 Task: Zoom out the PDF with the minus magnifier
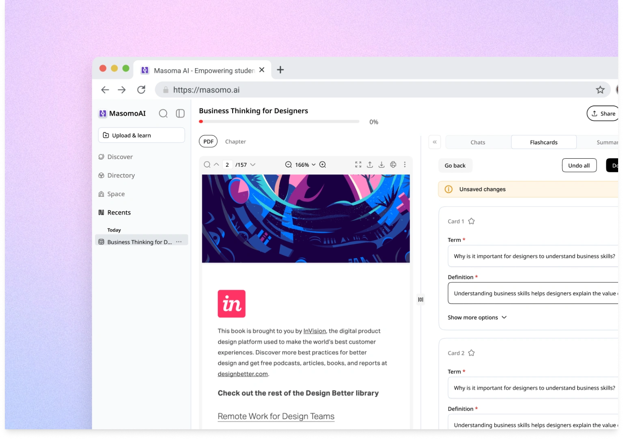coord(289,165)
